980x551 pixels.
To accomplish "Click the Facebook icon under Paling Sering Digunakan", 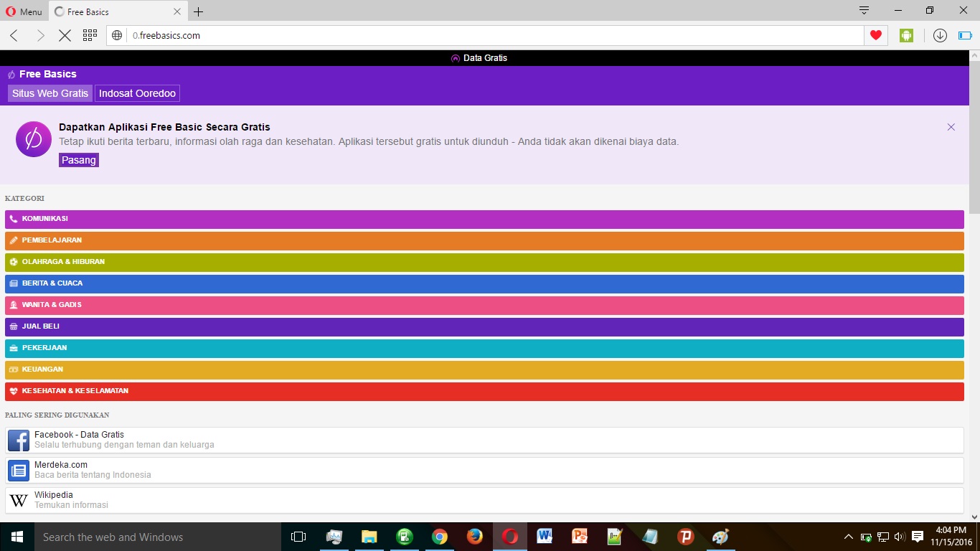I will pos(18,440).
